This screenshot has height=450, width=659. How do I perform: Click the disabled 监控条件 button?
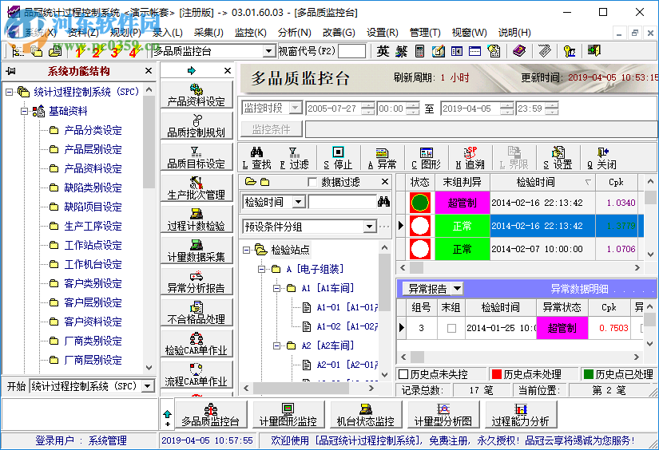[272, 129]
